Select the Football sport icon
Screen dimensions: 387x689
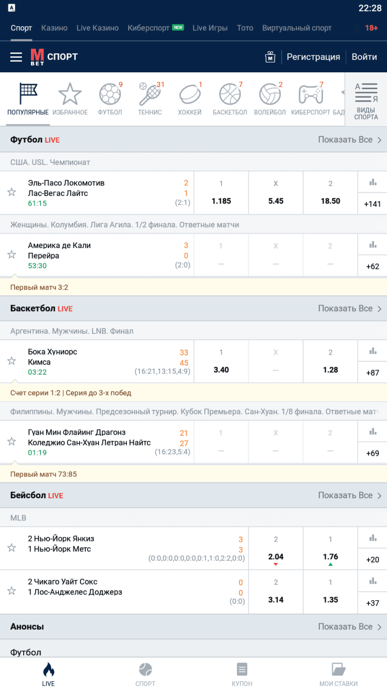(110, 99)
